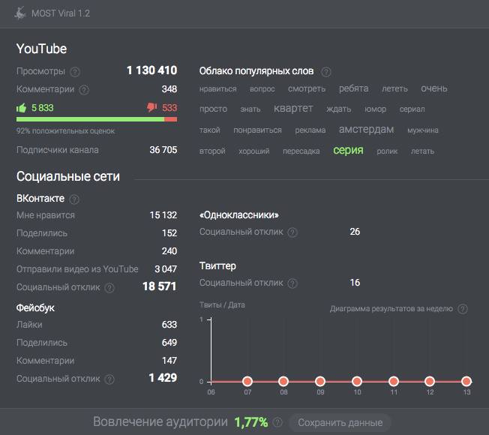489x435 pixels.
Task: Click the likes/dislikes ratio bar
Action: click(97, 119)
